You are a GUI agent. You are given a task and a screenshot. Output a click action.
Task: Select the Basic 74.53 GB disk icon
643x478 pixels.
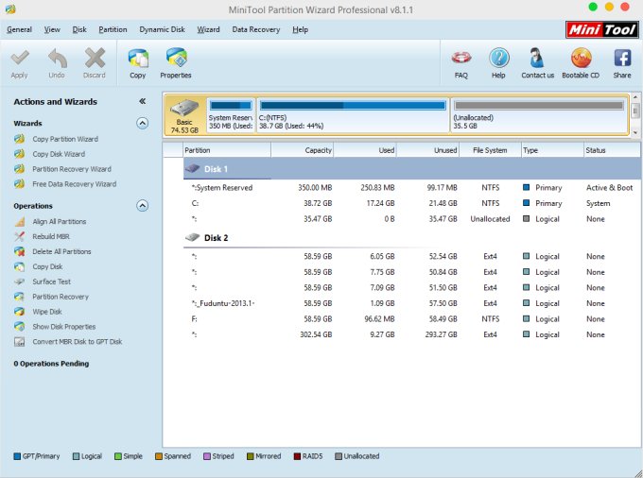(x=184, y=116)
